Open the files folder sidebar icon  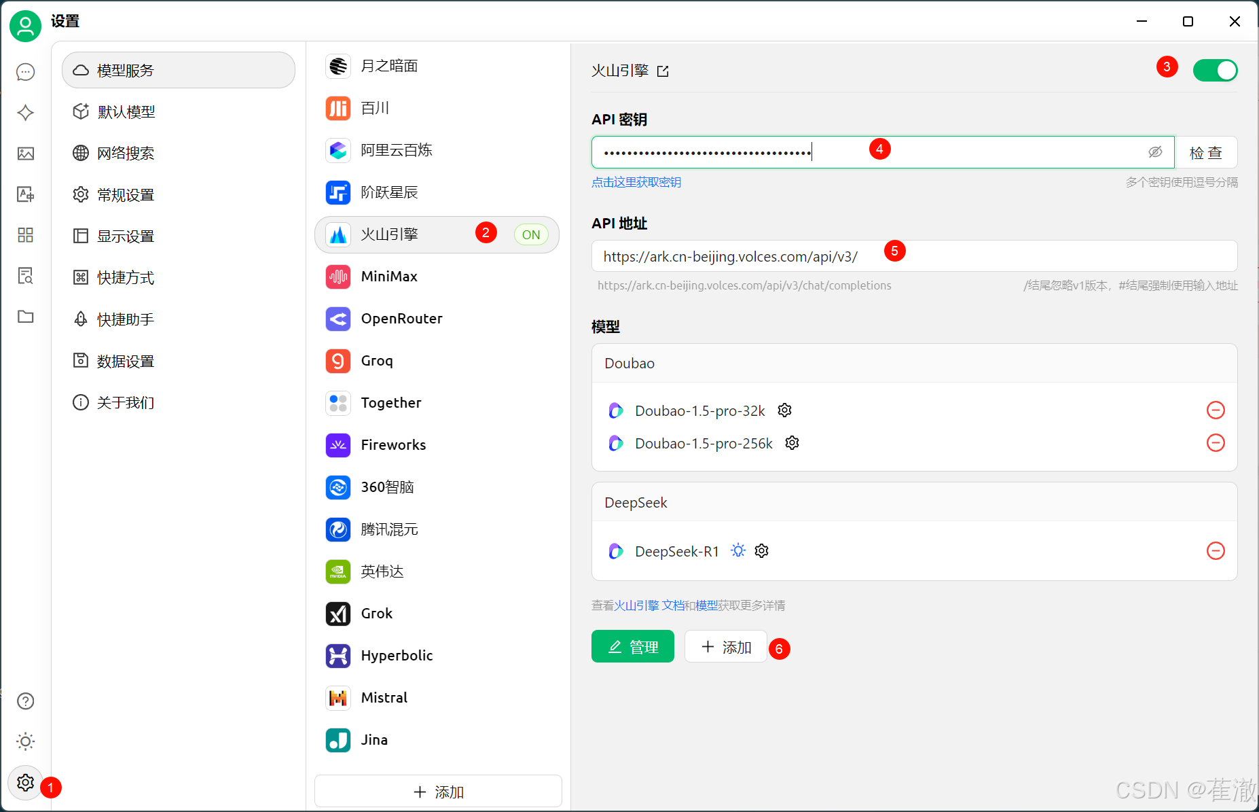click(x=26, y=317)
